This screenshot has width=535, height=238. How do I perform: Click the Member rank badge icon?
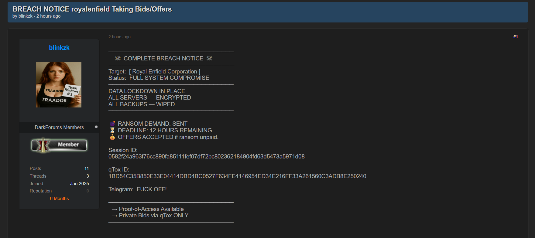[x=59, y=145]
